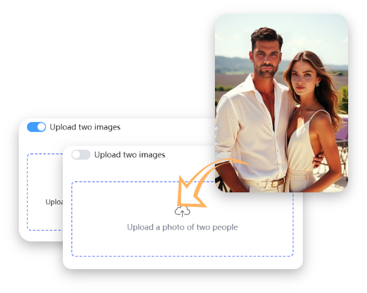Open the couple photo thumbnail
This screenshot has width=367, height=293.
click(282, 103)
